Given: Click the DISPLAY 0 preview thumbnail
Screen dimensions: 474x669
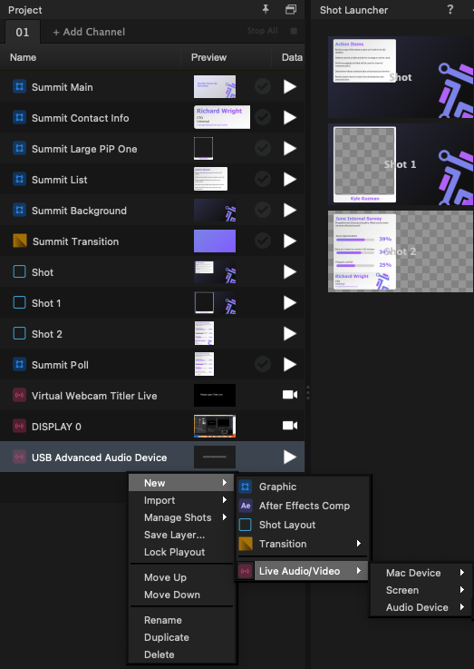Looking at the screenshot, I should (x=215, y=427).
